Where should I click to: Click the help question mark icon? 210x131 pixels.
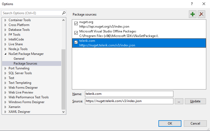(192, 4)
